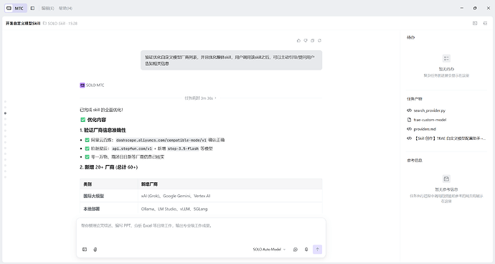This screenshot has width=495, height=264.
Task: Click the folder icon before SOLO-Skill
Action: click(44, 23)
